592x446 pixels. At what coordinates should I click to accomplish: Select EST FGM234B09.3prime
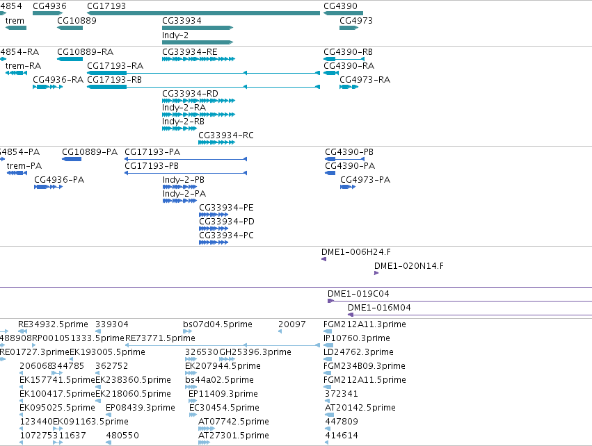(x=328, y=373)
